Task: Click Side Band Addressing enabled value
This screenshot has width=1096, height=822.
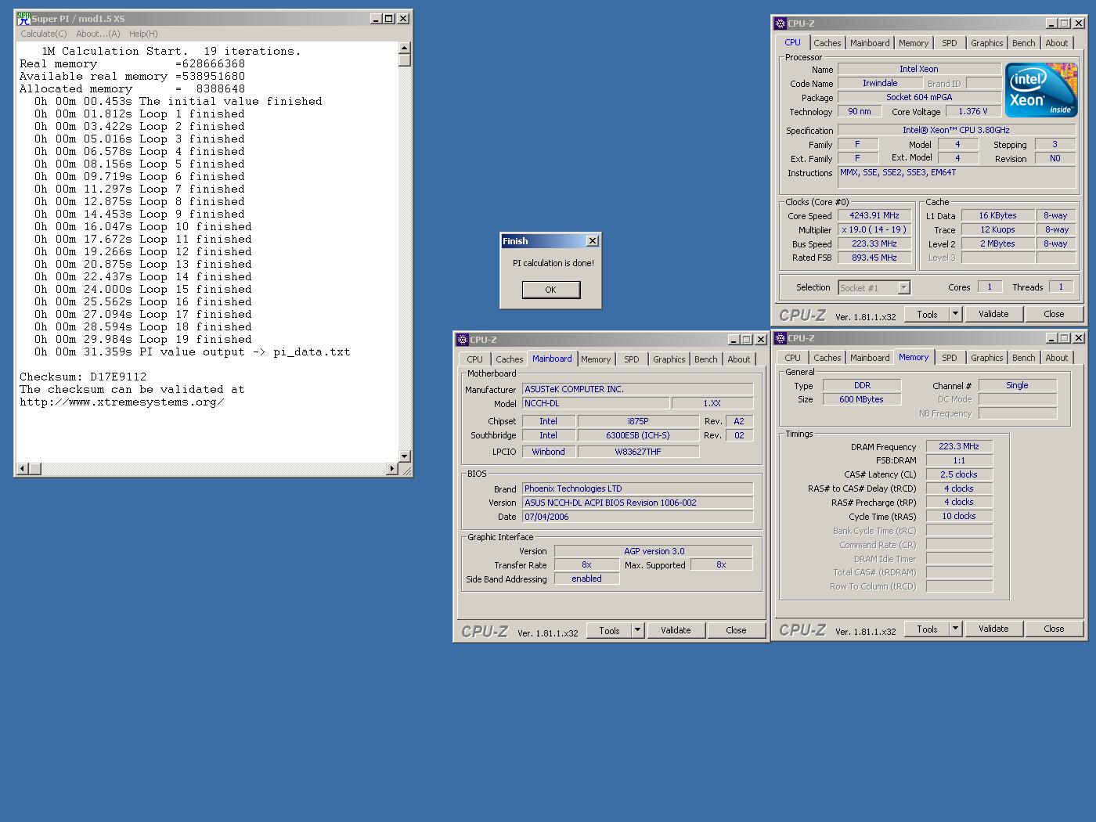Action: 586,579
